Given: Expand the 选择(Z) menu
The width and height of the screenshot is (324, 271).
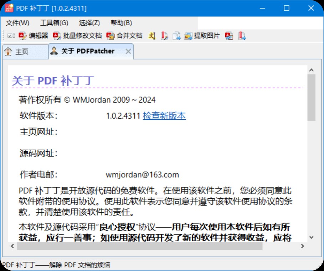Looking at the screenshot, I should [89, 23].
